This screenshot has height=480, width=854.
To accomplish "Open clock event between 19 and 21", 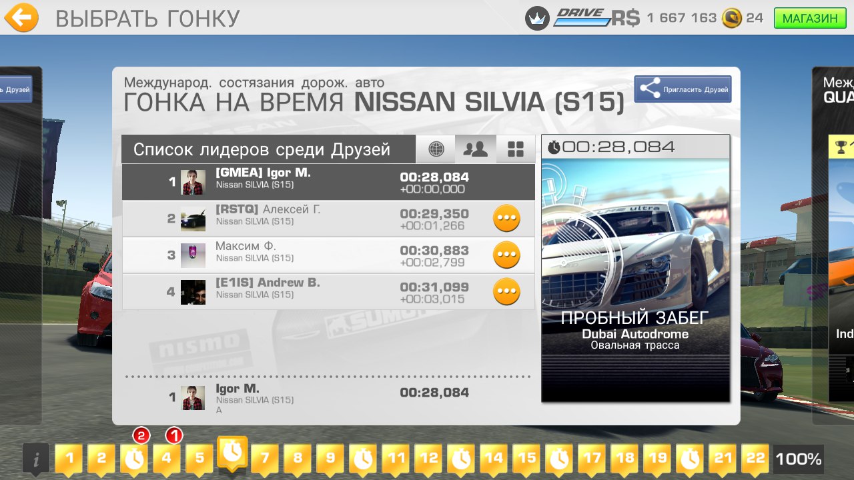I will 690,459.
